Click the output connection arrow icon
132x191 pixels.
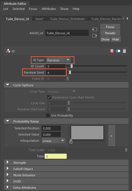point(94,36)
